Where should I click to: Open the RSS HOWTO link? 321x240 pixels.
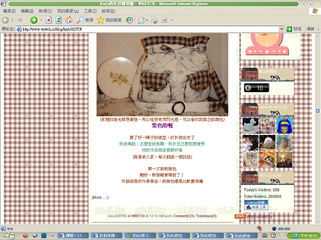pyautogui.click(x=259, y=217)
